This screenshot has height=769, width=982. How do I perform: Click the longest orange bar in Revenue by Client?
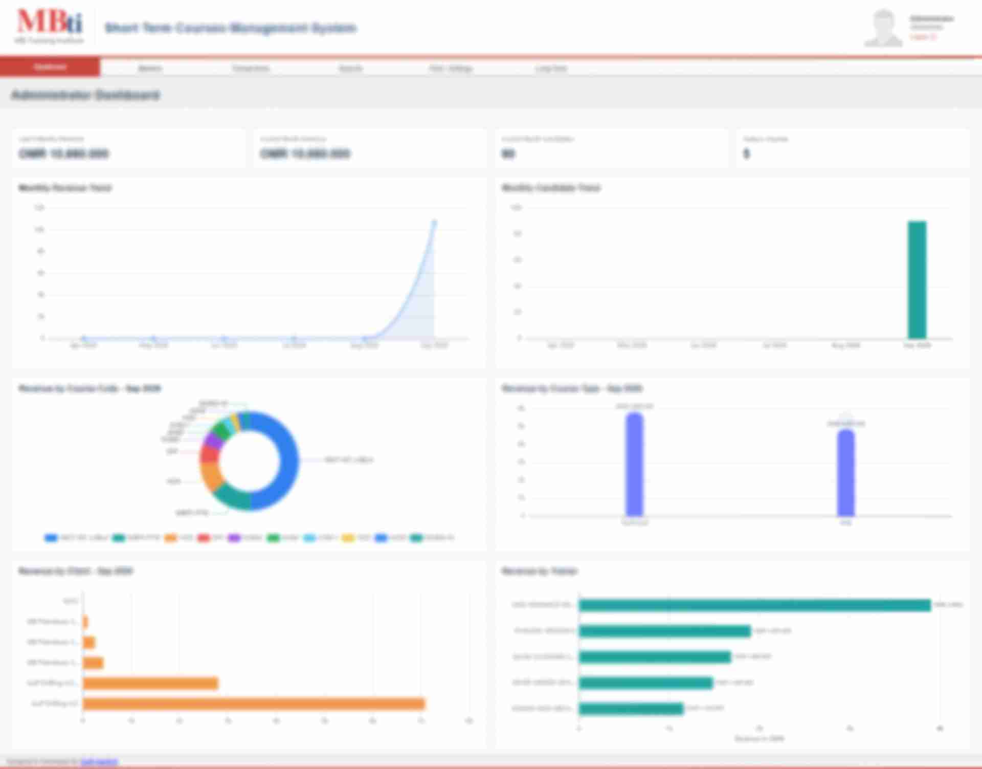[x=254, y=705]
